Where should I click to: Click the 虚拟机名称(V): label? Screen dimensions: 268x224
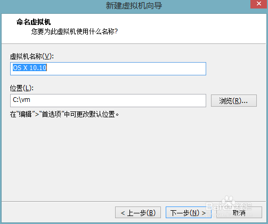click(32, 56)
